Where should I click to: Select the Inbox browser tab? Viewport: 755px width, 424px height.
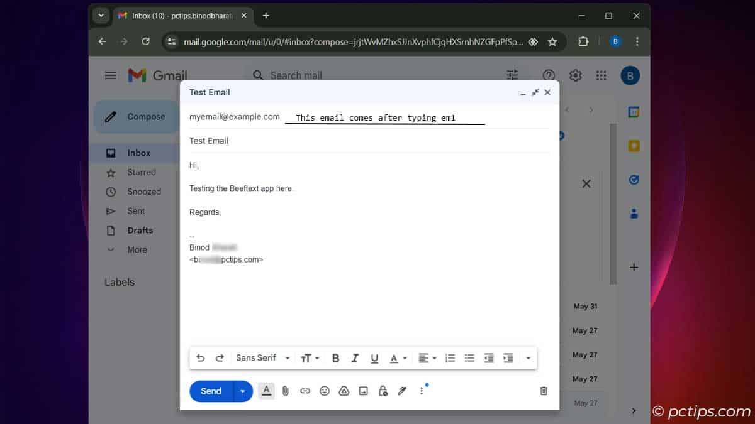pos(176,16)
